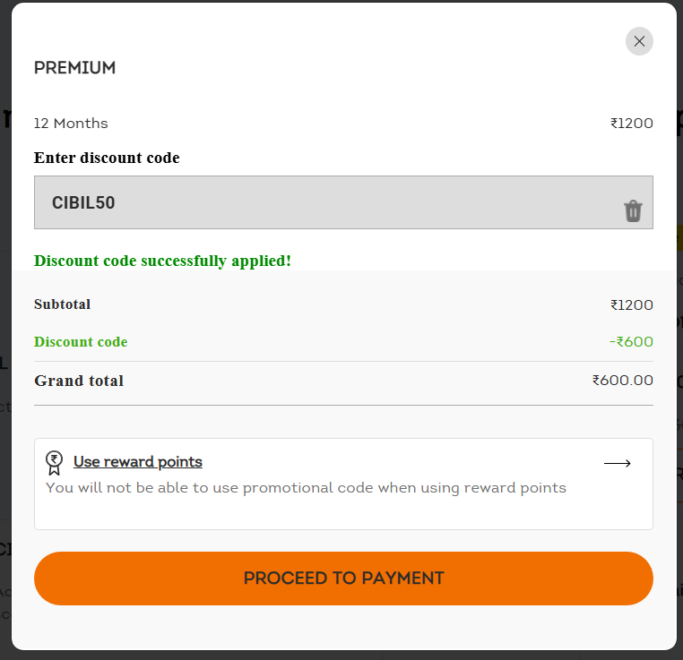Image resolution: width=683 pixels, height=660 pixels.
Task: Click the rupee ribbon reward icon
Action: click(55, 462)
